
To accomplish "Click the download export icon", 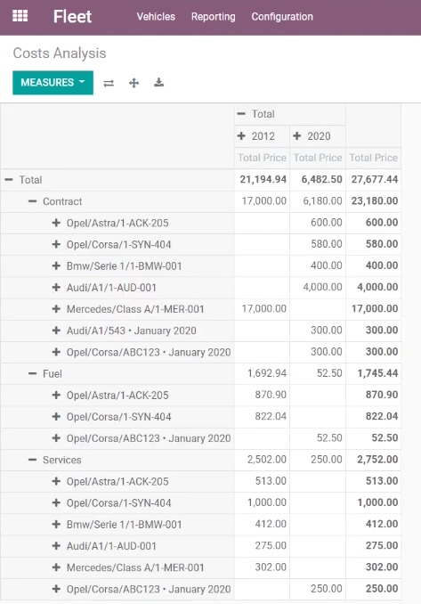I will click(x=159, y=83).
